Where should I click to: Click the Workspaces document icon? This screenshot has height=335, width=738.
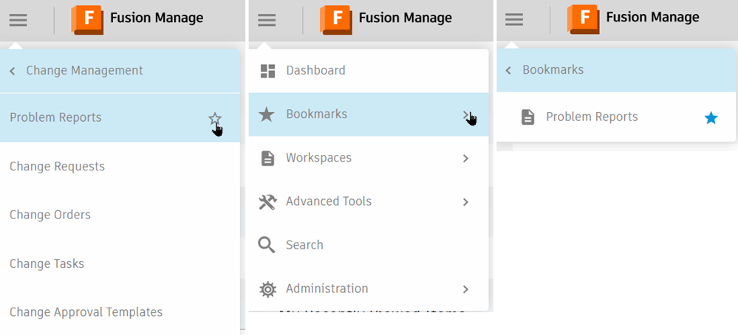(267, 158)
